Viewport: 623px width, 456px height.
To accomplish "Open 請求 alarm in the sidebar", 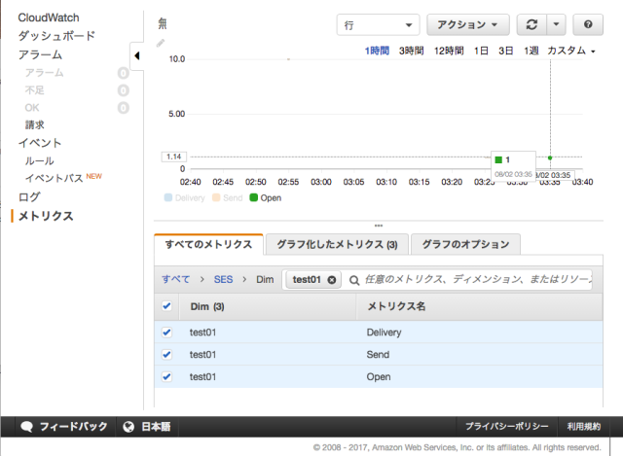I will pyautogui.click(x=35, y=125).
